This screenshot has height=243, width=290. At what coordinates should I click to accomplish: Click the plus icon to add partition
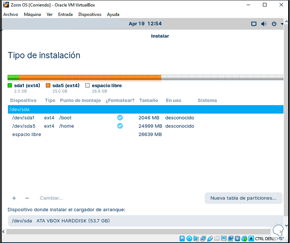point(14,198)
